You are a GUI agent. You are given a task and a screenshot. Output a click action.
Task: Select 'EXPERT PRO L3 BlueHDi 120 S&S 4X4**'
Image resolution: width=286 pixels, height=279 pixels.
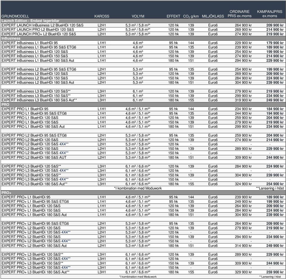click(35, 171)
